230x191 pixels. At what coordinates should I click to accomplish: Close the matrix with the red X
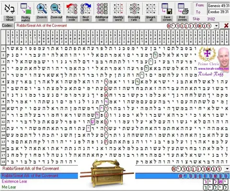226,25
